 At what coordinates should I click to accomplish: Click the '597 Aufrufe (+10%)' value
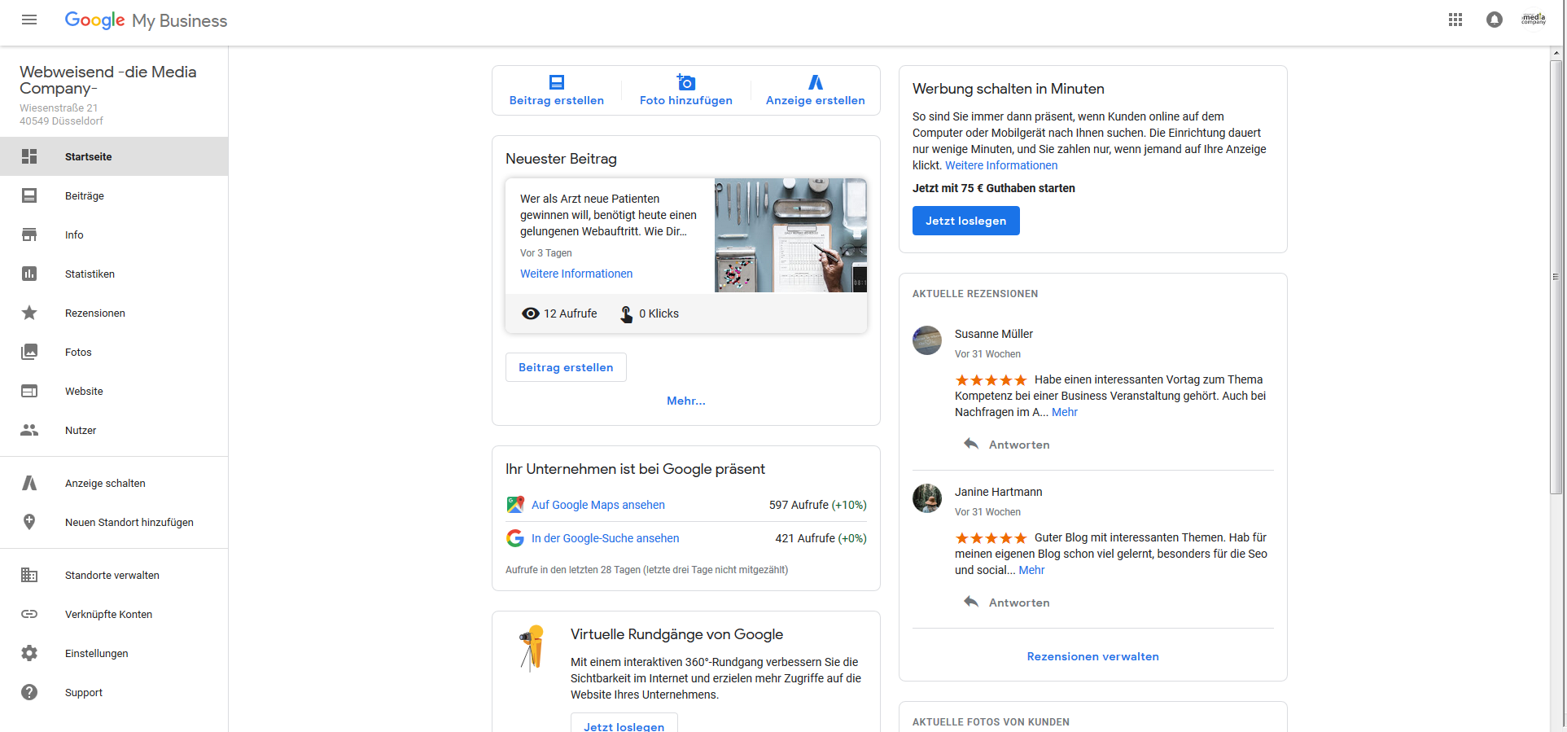[x=817, y=505]
